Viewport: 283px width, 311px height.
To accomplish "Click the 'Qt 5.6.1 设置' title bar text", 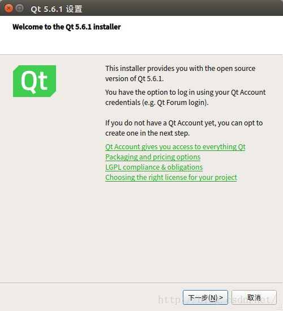I will coord(57,9).
